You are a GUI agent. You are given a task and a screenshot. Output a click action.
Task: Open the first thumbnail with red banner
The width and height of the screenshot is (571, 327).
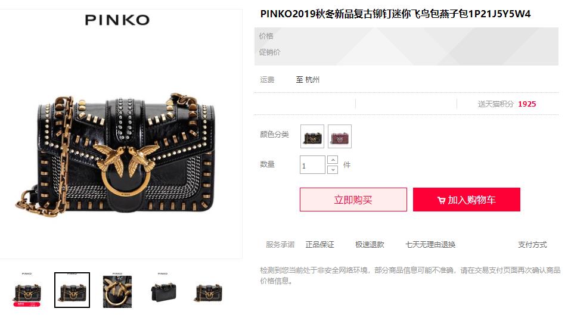[27, 290]
